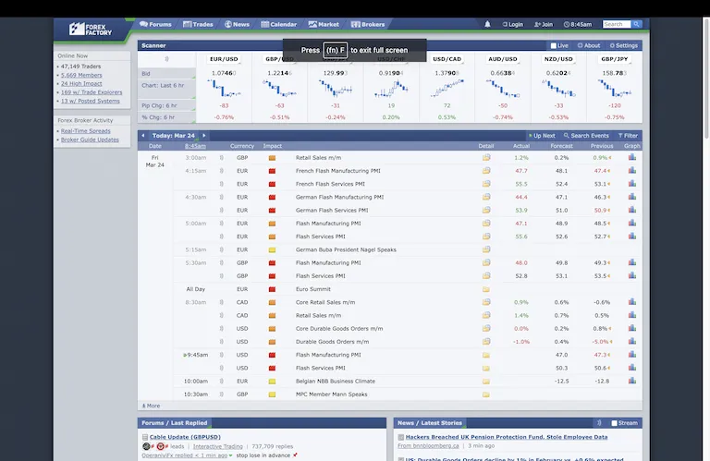This screenshot has height=461, width=710.
Task: Open the 8:45am time column header dropdown
Action: (x=195, y=146)
